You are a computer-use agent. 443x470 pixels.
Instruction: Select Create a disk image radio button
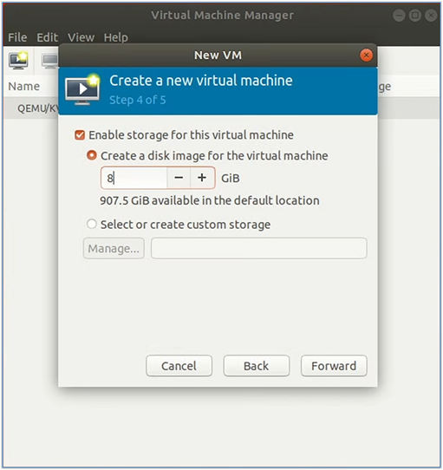[x=92, y=155]
